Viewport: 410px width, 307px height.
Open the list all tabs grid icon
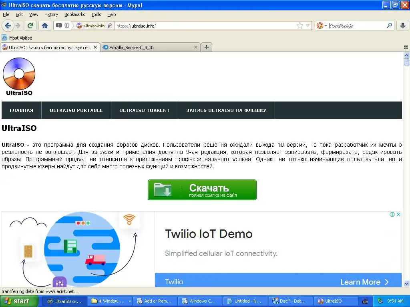(x=406, y=47)
